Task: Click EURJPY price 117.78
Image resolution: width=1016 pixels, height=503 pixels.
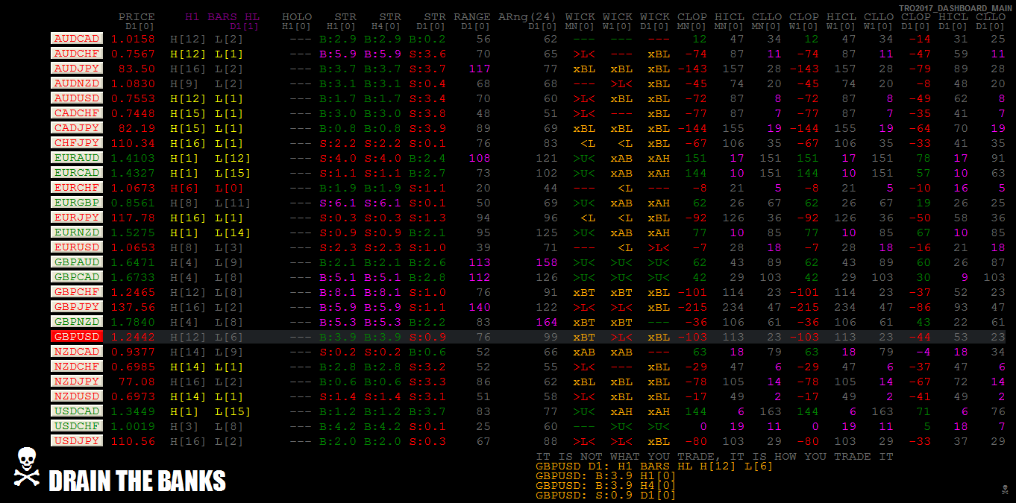Action: [x=133, y=218]
